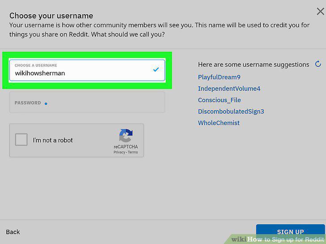Image resolution: width=326 pixels, height=244 pixels.
Task: Click the Sign Up button
Action: coord(290,232)
